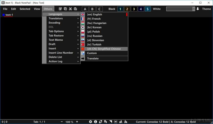Image resolution: width=213 pixels, height=124 pixels.
Task: Choose [hu] Hungarian language
Action: (x=104, y=23)
